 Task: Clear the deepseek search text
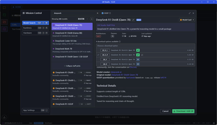pyautogui.click(x=97, y=13)
